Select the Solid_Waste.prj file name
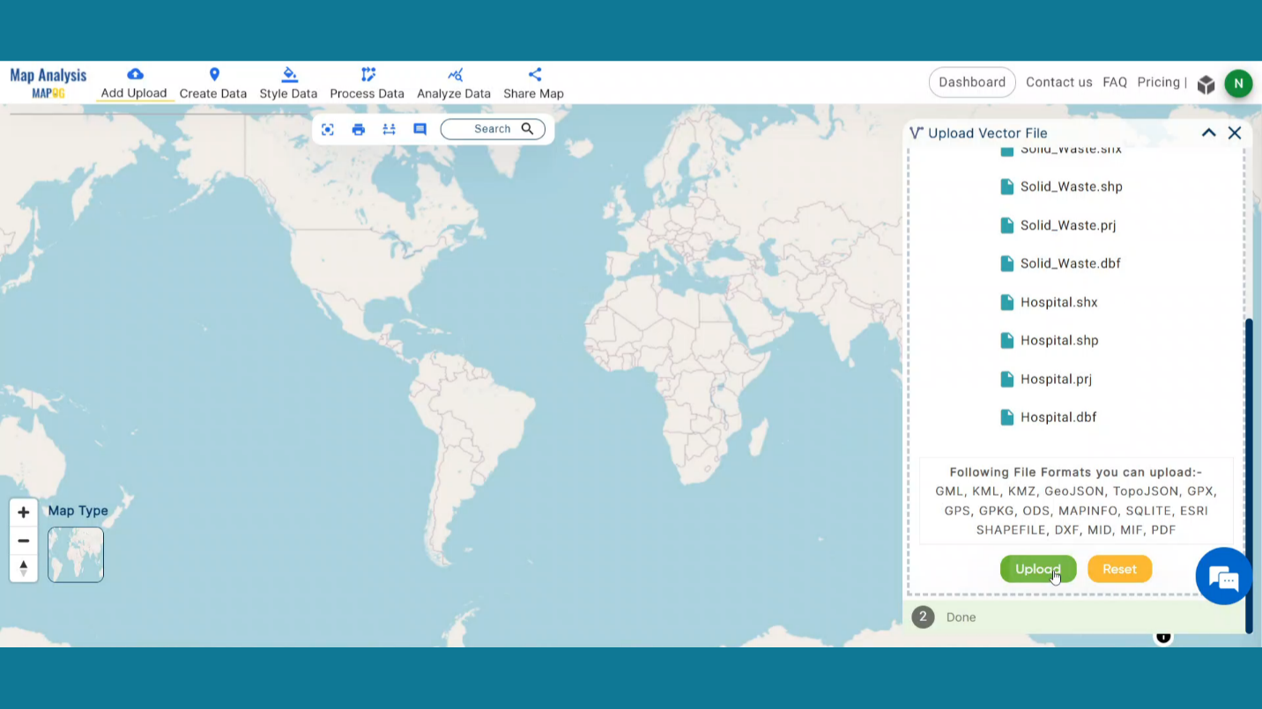 pyautogui.click(x=1068, y=225)
